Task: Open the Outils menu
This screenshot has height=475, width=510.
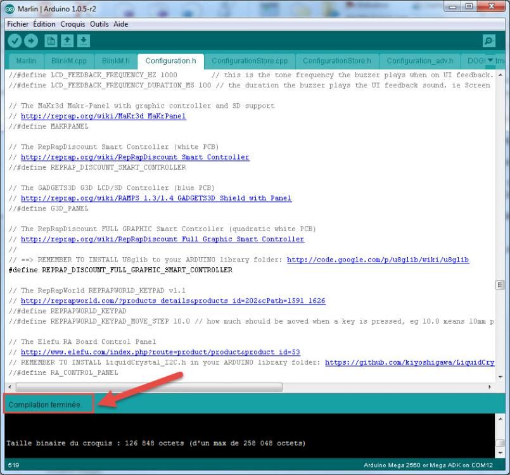Action: tap(99, 24)
